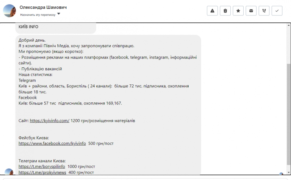Click the 'Facebook' heading in the message

point(28,98)
